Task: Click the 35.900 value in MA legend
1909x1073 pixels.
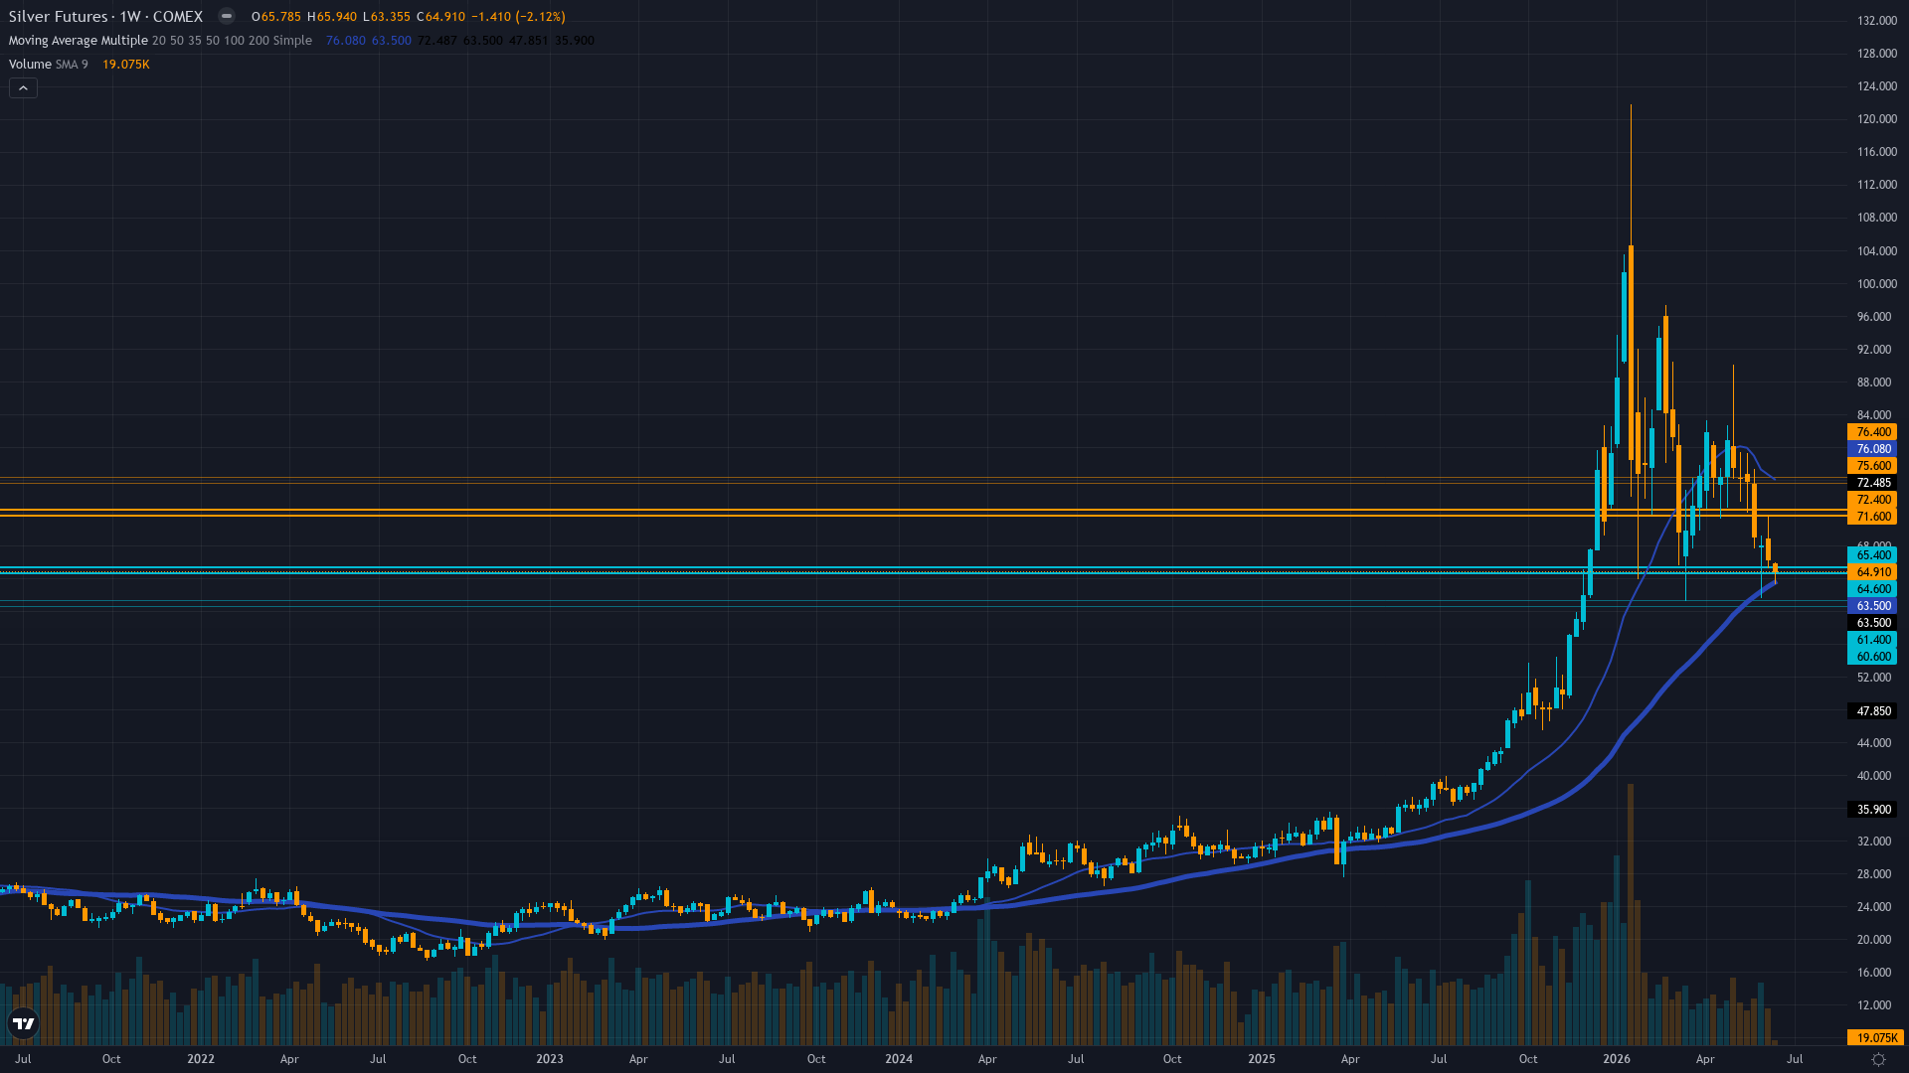Action: 575,41
